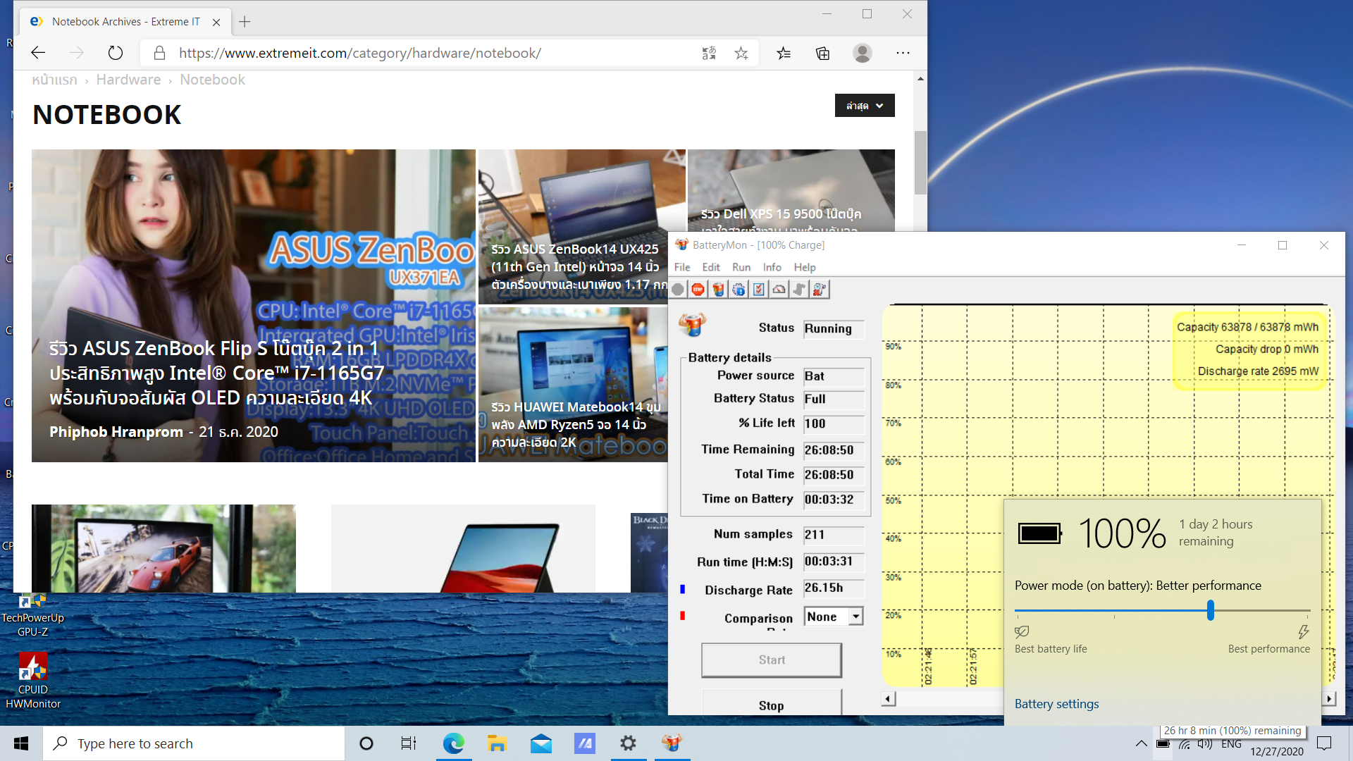Click the grey step-graph toolbar icon in BatteryMon
The width and height of the screenshot is (1353, 761).
[x=799, y=290]
